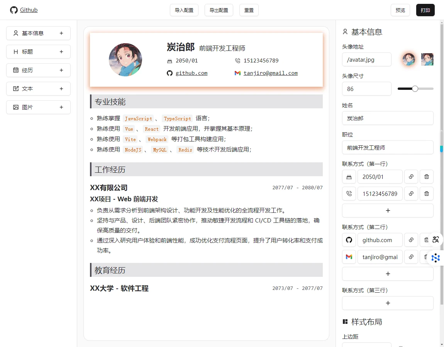Image resolution: width=444 pixels, height=347 pixels.
Task: Click the 重置 button
Action: coord(249,10)
